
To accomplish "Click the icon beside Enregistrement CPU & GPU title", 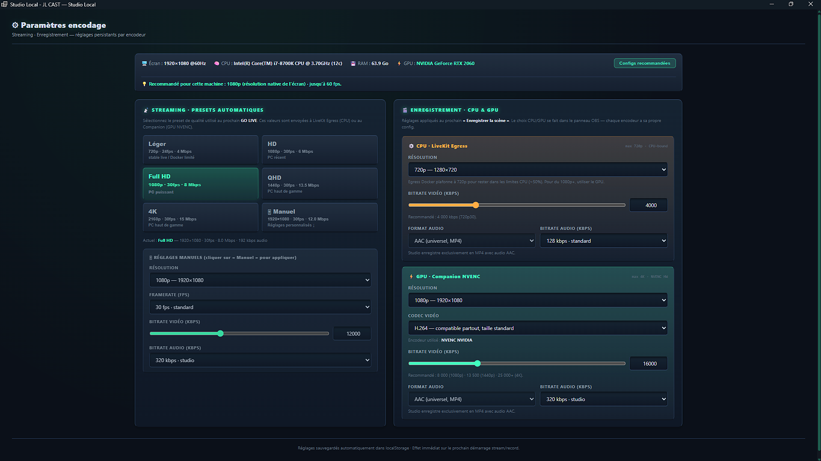I will [x=405, y=110].
